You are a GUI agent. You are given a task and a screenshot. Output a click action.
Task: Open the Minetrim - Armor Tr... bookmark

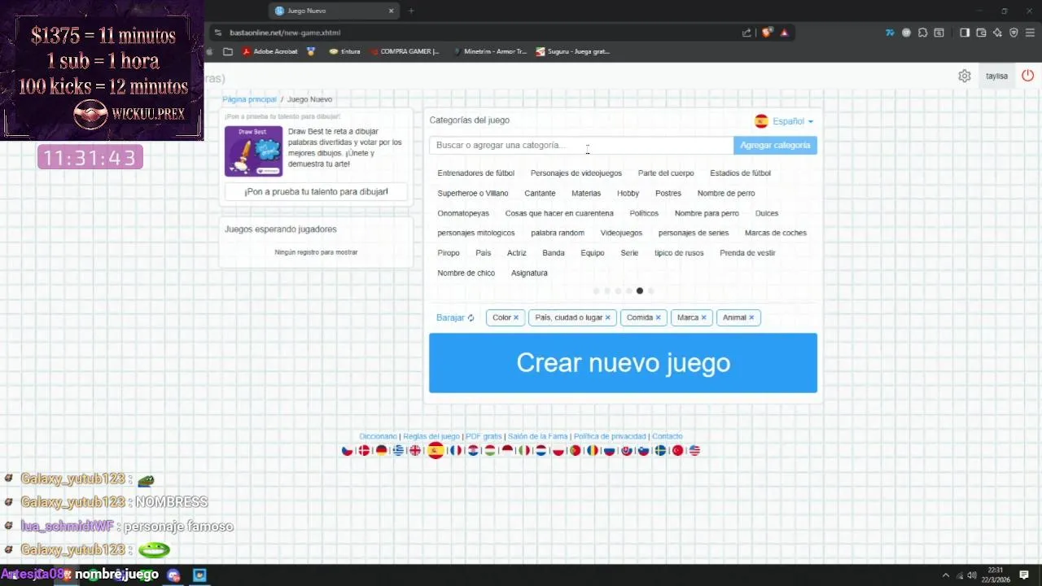point(489,51)
